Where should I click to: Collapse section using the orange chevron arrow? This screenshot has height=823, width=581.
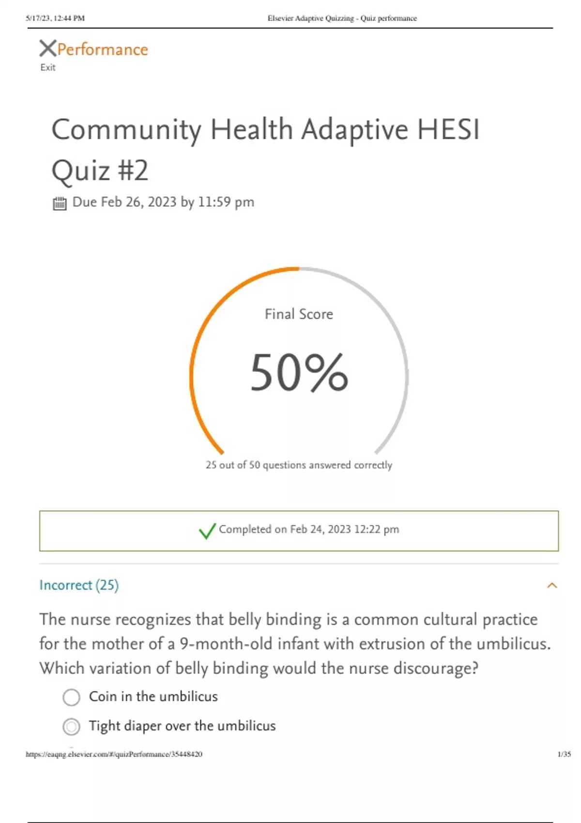[551, 586]
